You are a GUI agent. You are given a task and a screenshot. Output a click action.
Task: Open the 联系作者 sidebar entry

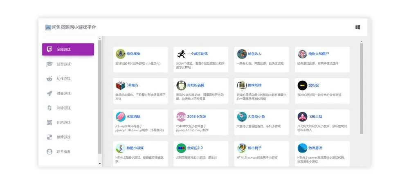coord(63,152)
